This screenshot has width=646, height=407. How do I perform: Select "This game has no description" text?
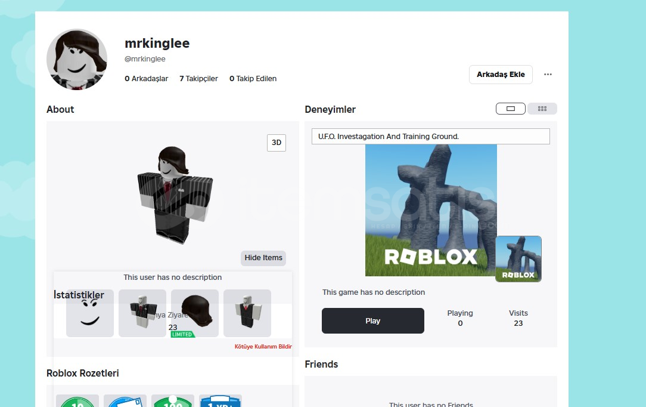point(374,292)
